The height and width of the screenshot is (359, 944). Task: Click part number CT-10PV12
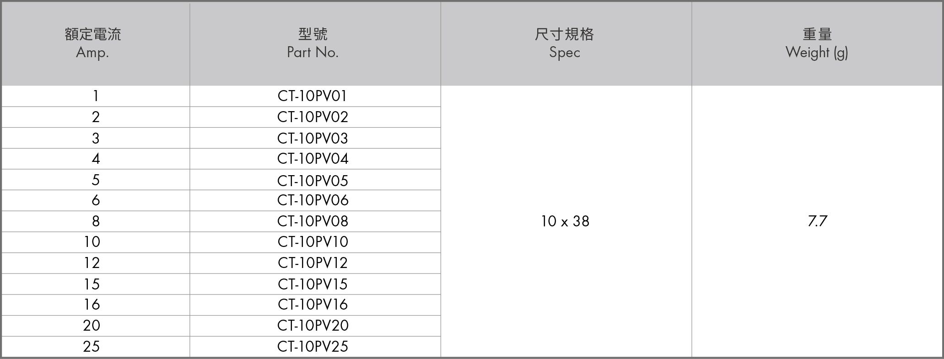point(313,263)
